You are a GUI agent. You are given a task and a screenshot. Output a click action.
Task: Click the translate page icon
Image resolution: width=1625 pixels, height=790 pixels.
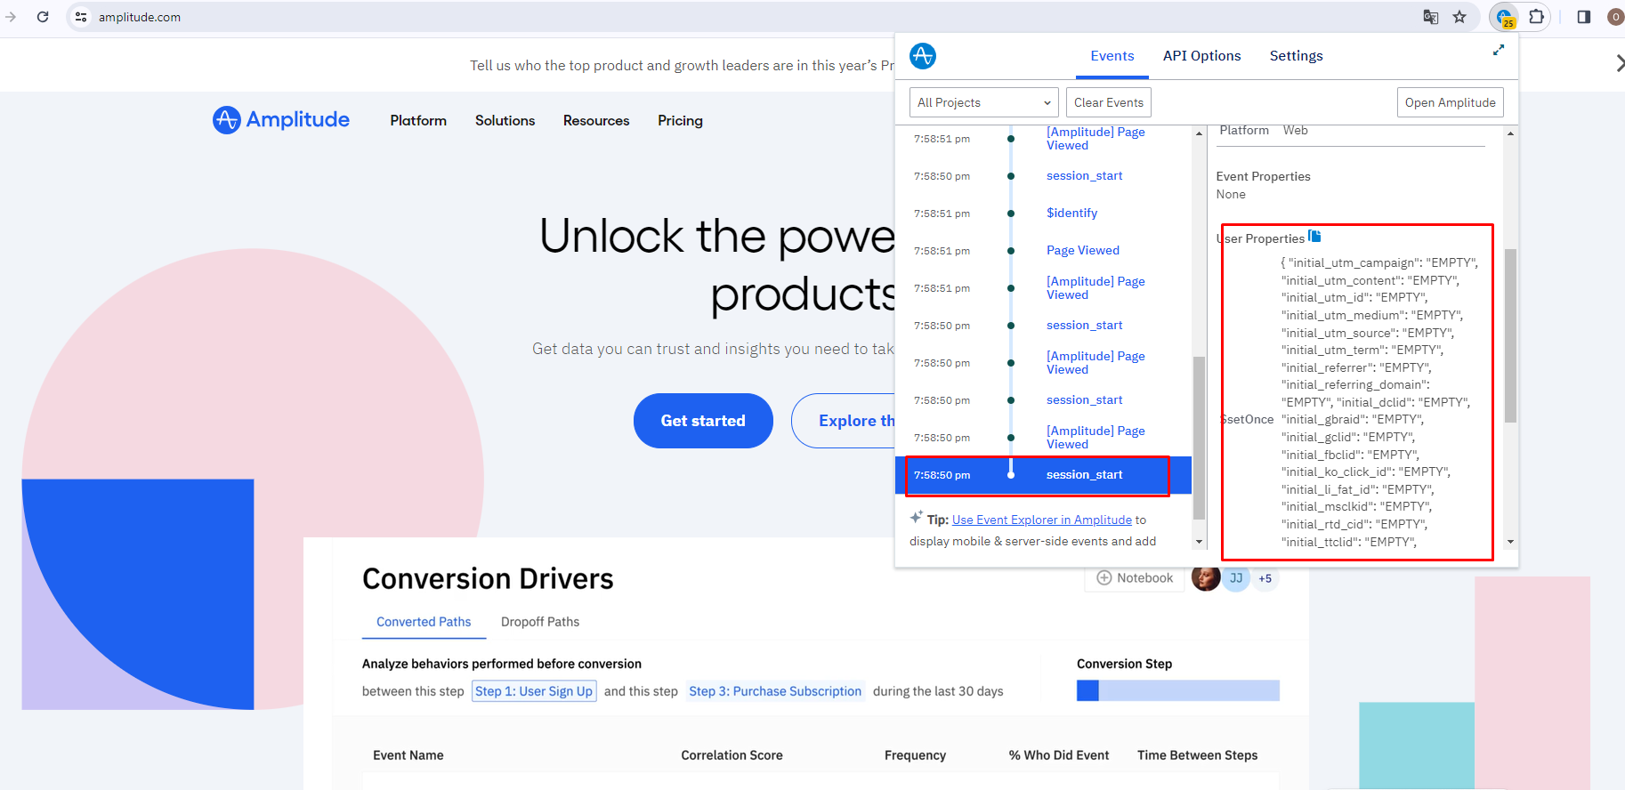pos(1430,17)
